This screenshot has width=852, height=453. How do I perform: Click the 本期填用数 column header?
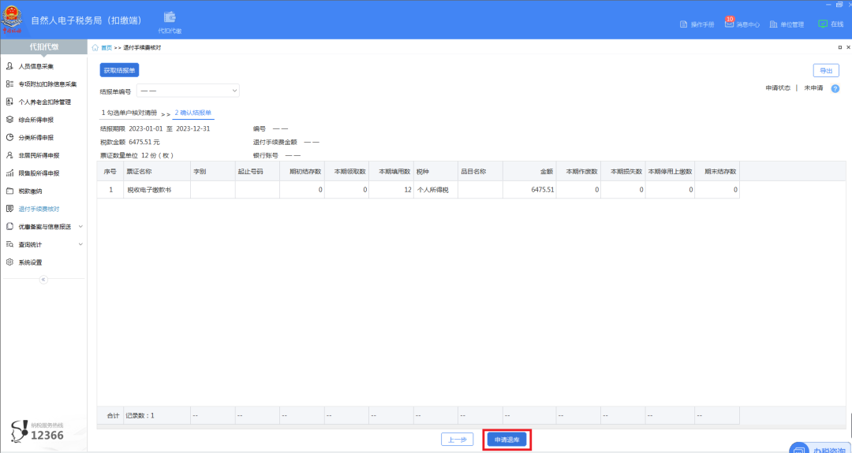pos(391,171)
